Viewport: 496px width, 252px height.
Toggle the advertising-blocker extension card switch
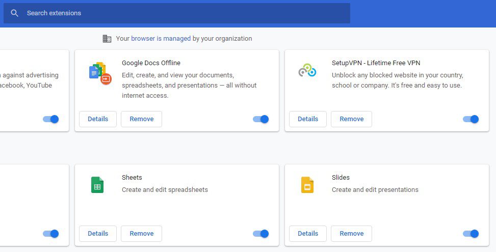coord(50,119)
